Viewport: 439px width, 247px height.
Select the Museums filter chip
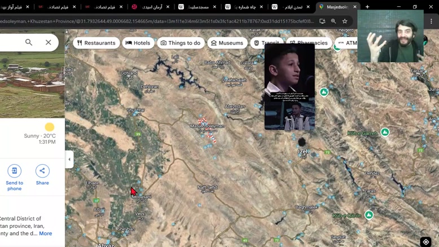(x=227, y=43)
